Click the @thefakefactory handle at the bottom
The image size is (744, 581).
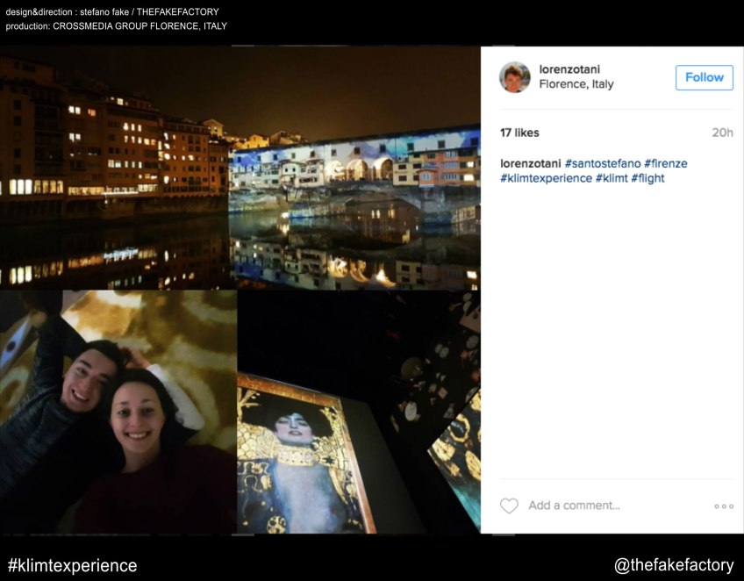673,565
